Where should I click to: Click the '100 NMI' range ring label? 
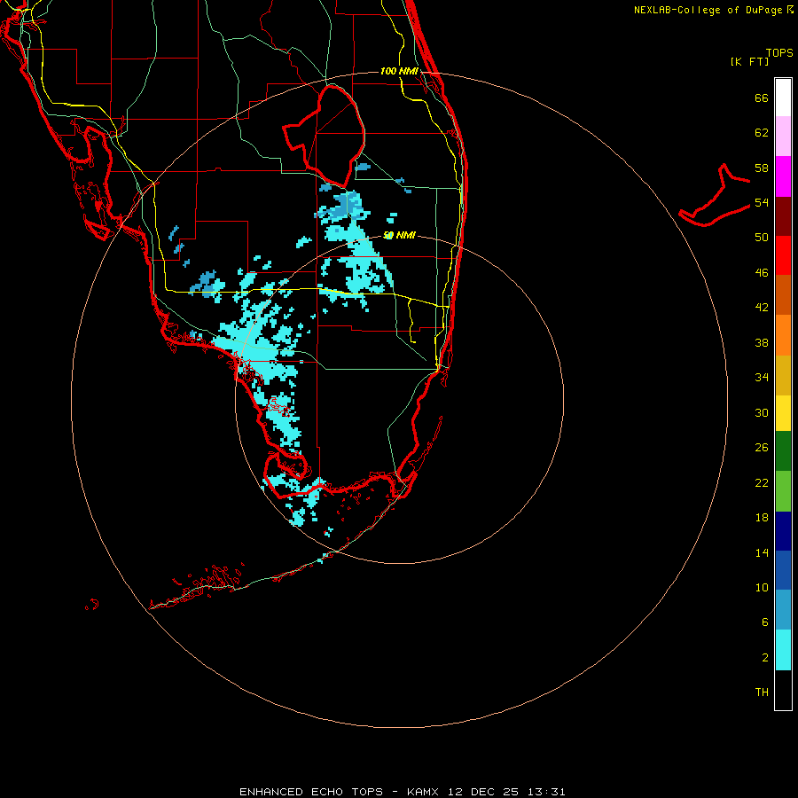399,71
